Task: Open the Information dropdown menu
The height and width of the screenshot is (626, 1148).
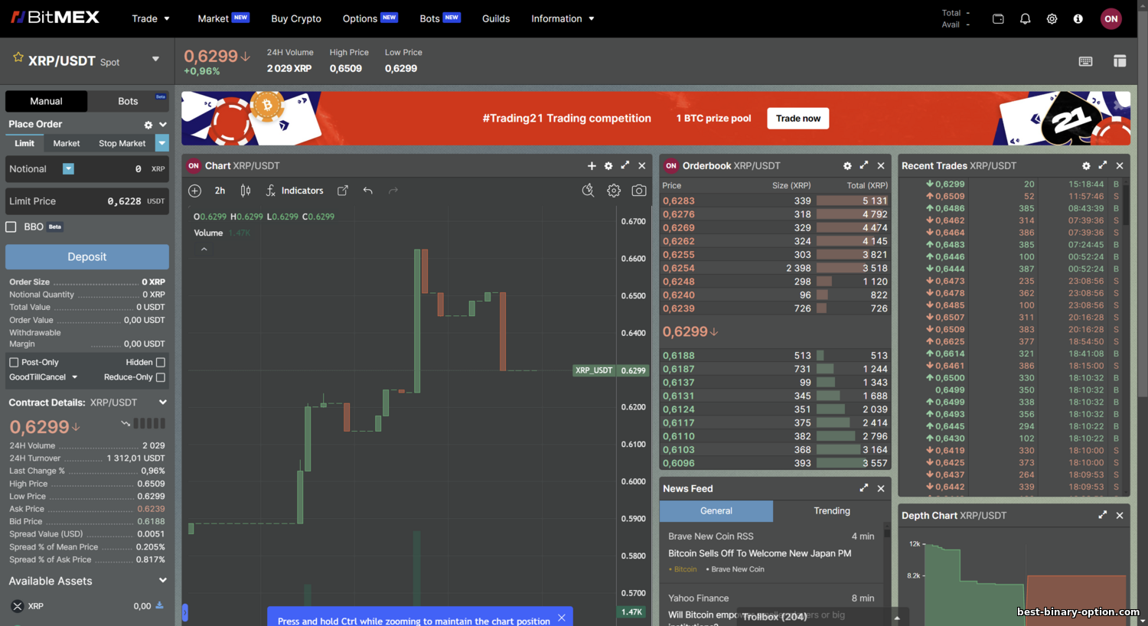Action: (563, 18)
